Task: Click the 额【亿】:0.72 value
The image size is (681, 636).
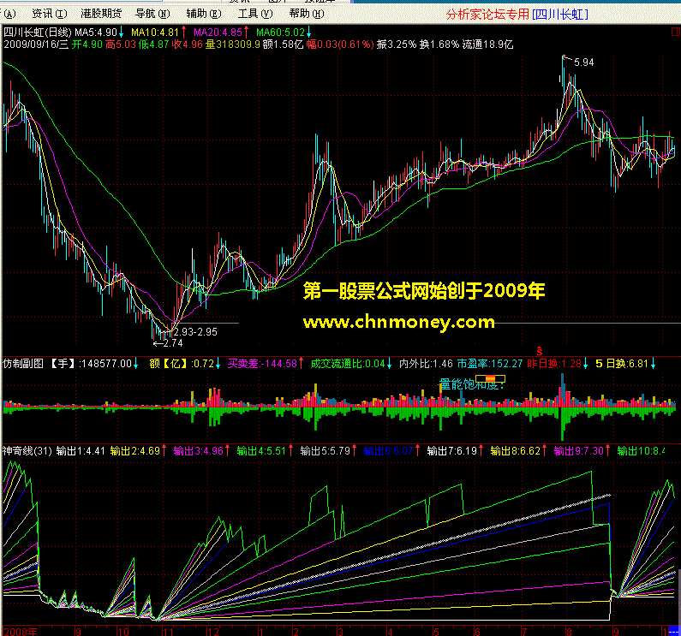Action: coord(182,363)
